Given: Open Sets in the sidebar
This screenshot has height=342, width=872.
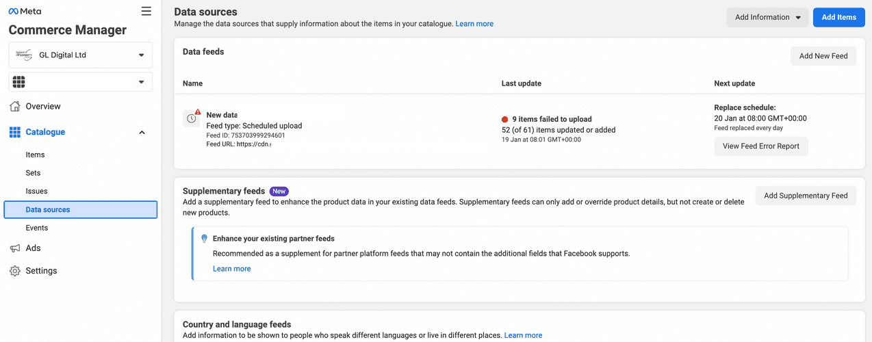Looking at the screenshot, I should (x=33, y=173).
